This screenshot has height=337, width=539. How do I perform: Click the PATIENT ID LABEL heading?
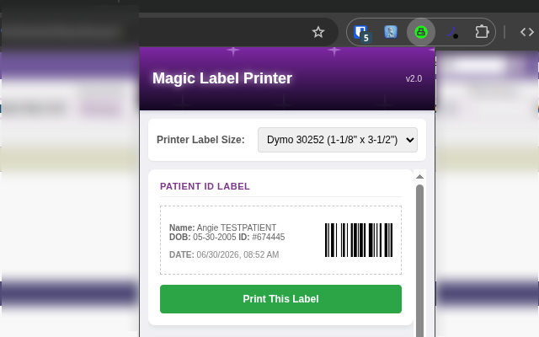coord(205,186)
